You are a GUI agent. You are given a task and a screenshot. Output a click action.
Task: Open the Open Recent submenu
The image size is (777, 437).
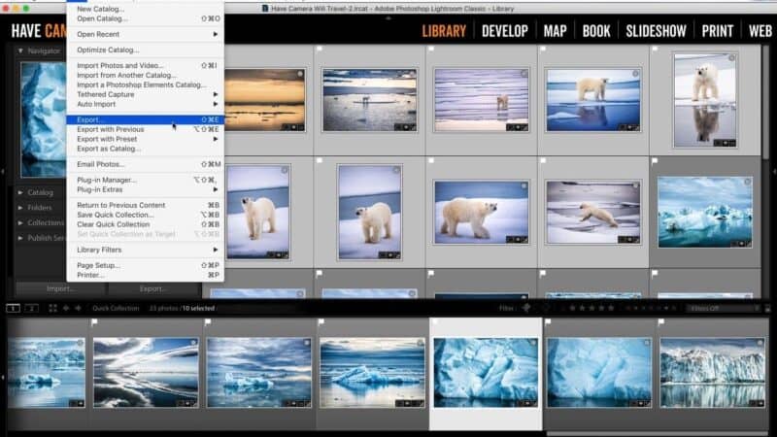pyautogui.click(x=145, y=34)
